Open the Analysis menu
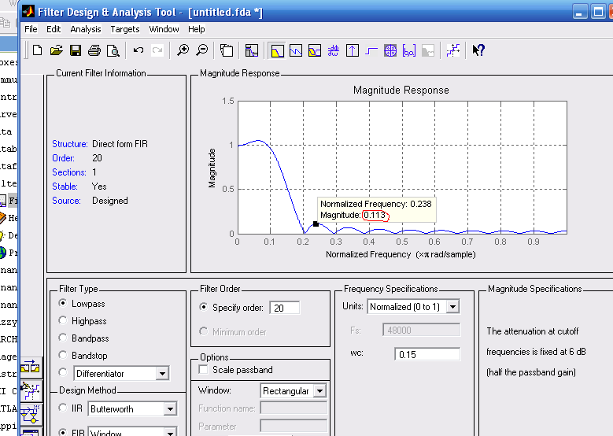 [86, 29]
